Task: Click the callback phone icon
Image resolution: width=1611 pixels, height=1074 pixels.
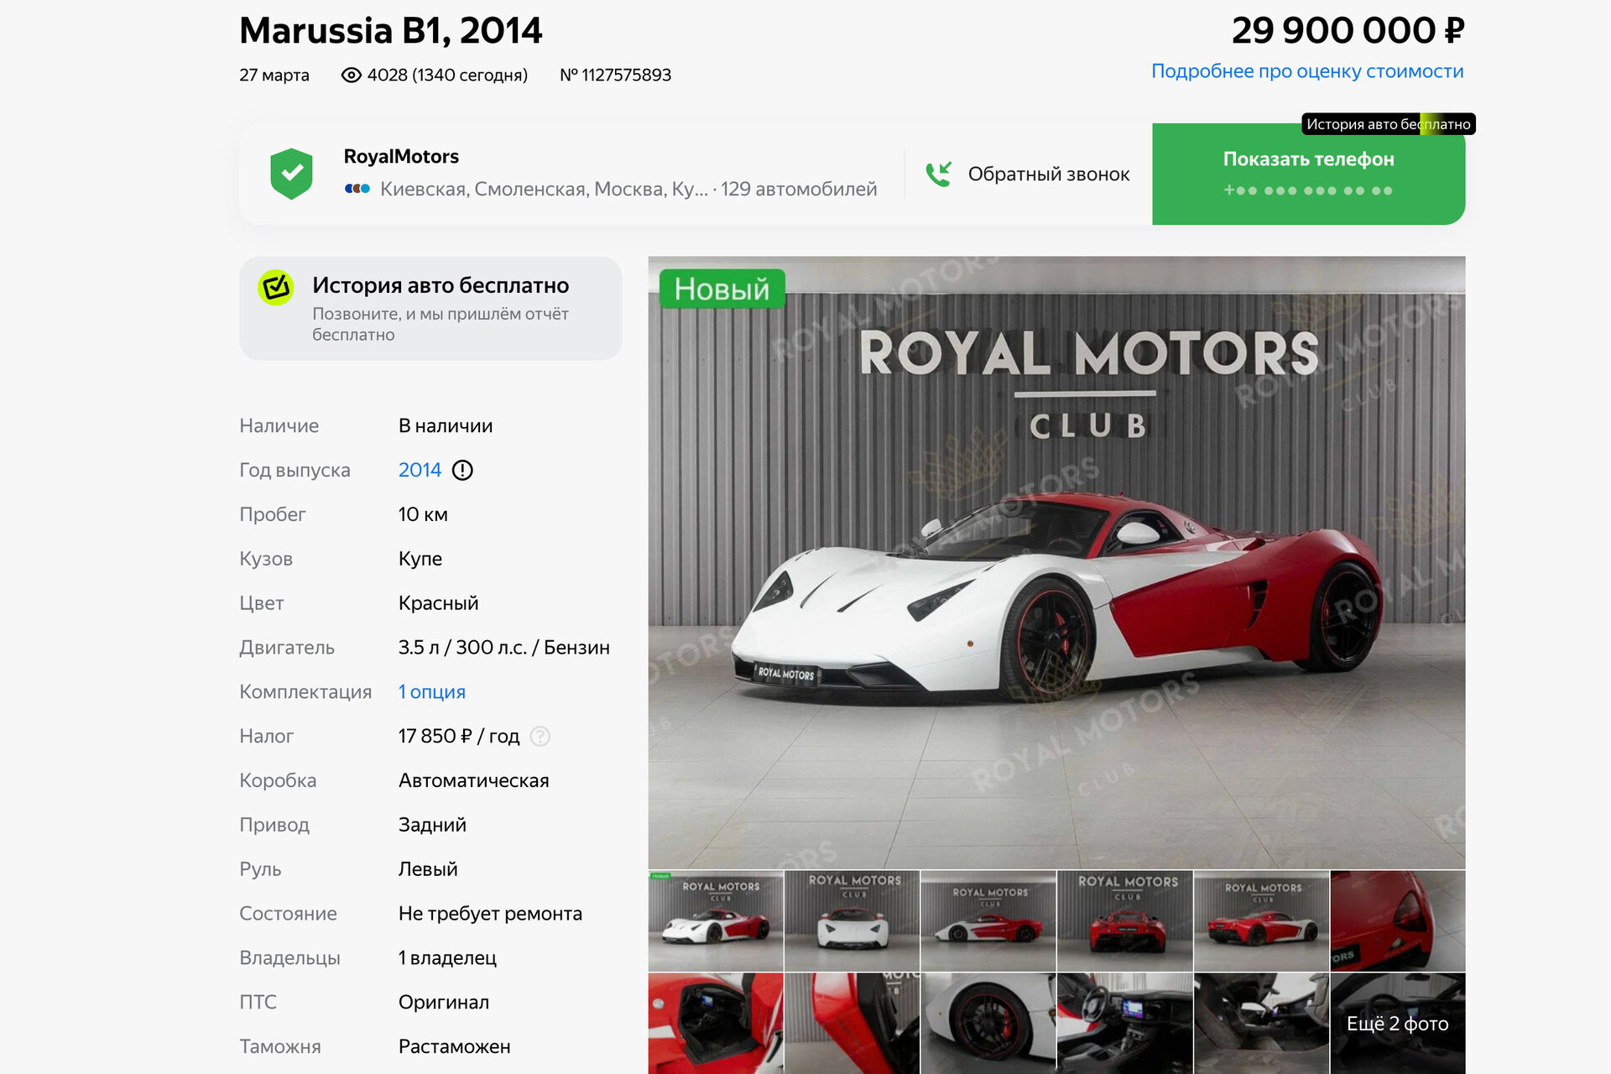Action: point(939,174)
